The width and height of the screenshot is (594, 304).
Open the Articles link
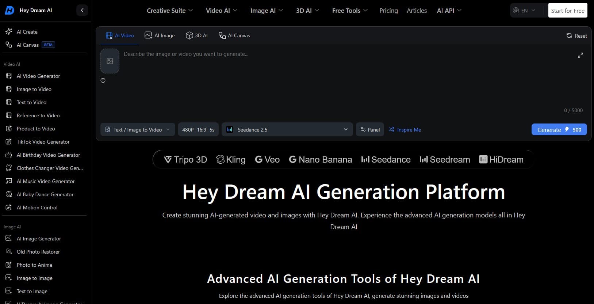[x=417, y=11]
